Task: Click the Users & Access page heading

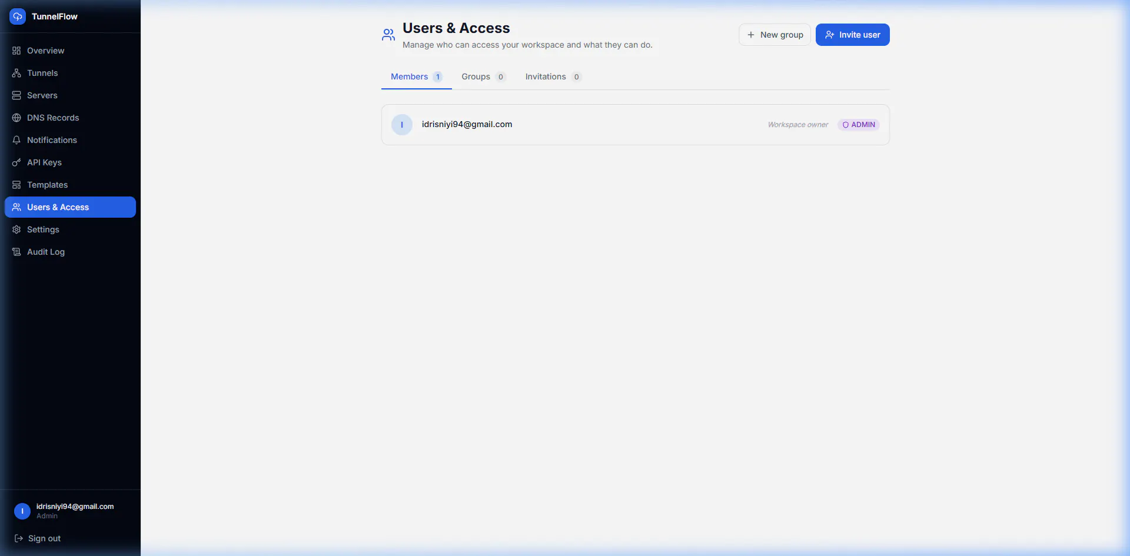Action: pos(456,28)
